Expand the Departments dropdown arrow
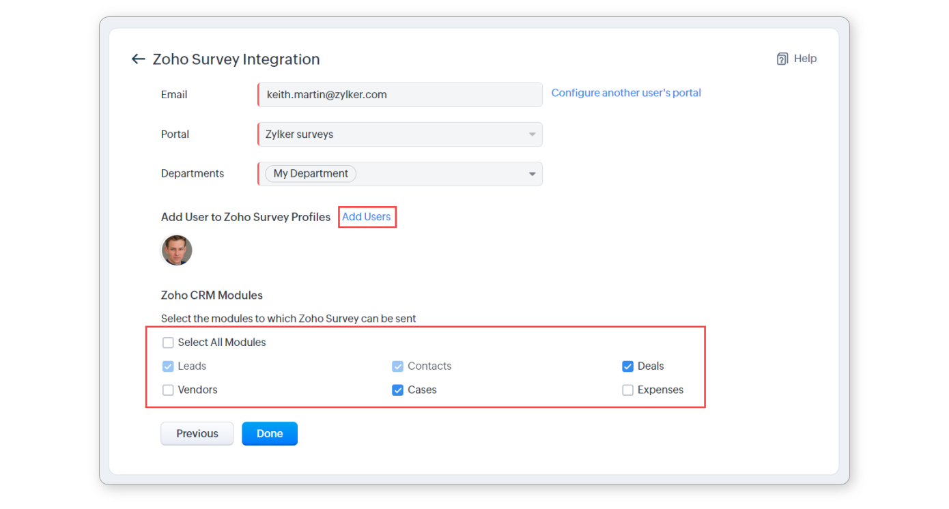Image resolution: width=949 pixels, height=509 pixels. [x=532, y=174]
